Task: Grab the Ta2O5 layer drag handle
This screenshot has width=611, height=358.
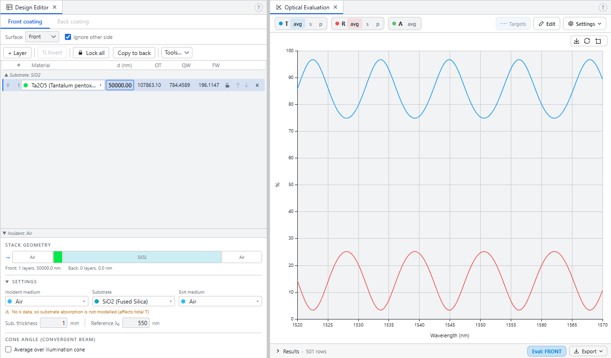Action: pos(8,86)
